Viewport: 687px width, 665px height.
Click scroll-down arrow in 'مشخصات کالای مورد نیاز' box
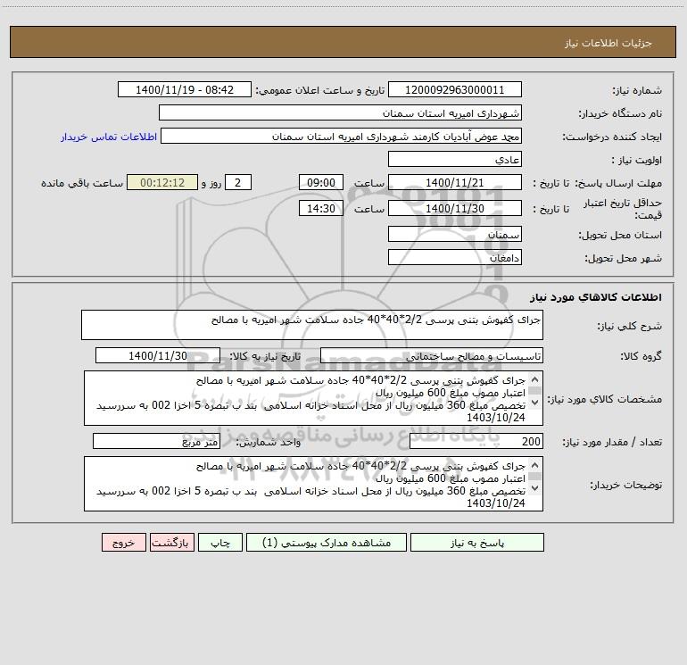click(534, 402)
